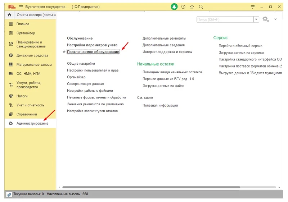The height and width of the screenshot is (202, 288).
Task: Click Помощник ввода начальных остатков
Action: click(172, 72)
